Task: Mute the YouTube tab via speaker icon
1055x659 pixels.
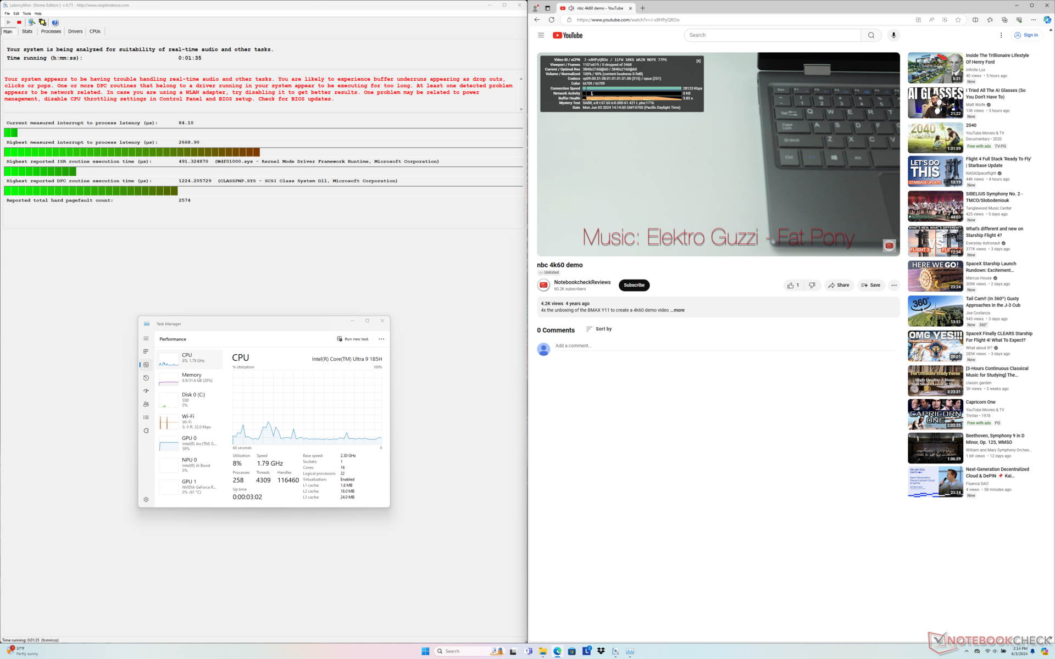Action: [x=571, y=8]
